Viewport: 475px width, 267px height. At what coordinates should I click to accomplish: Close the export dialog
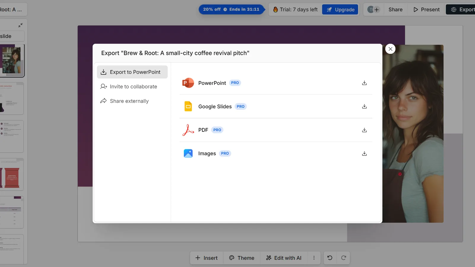(x=390, y=49)
